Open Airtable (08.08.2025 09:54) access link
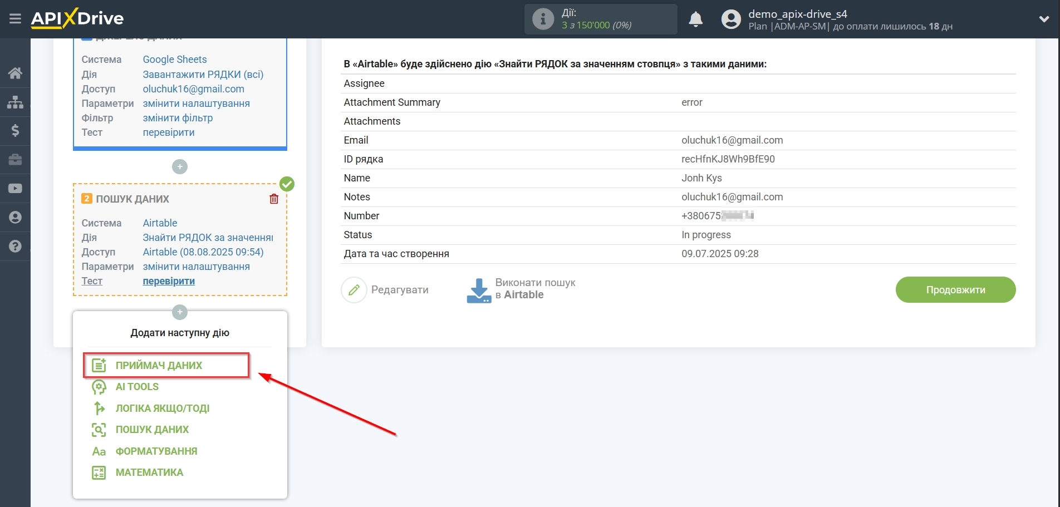The width and height of the screenshot is (1060, 507). [x=203, y=252]
